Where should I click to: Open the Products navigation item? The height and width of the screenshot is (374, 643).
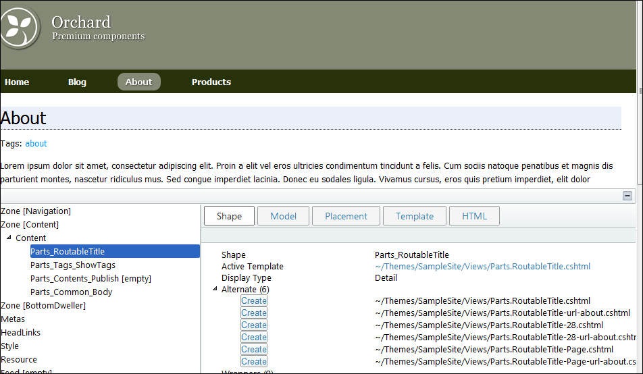tap(211, 82)
